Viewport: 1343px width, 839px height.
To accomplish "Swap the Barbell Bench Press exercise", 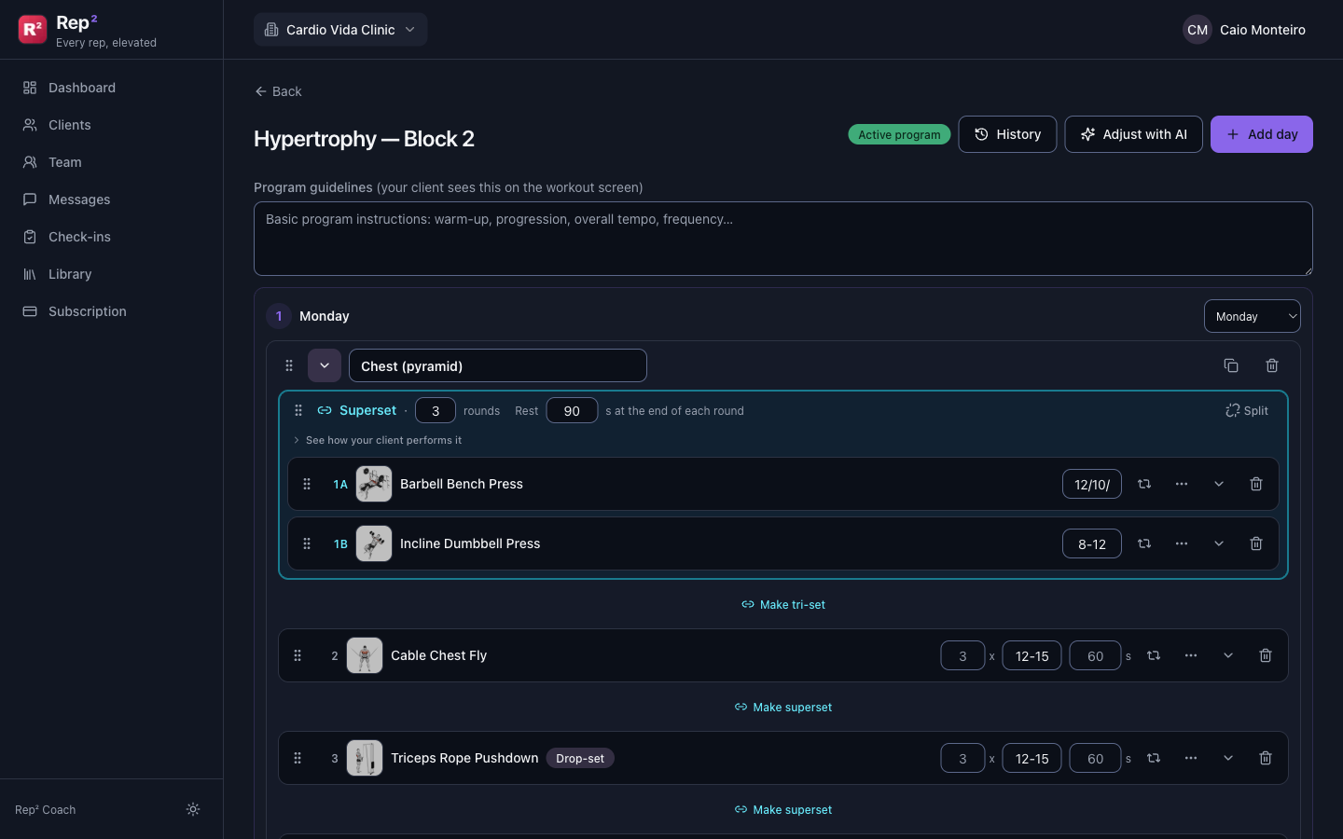I will (x=1144, y=484).
